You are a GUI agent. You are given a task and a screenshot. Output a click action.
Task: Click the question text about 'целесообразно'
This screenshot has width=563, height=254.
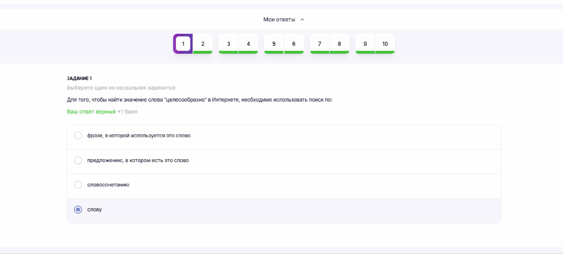tap(199, 100)
